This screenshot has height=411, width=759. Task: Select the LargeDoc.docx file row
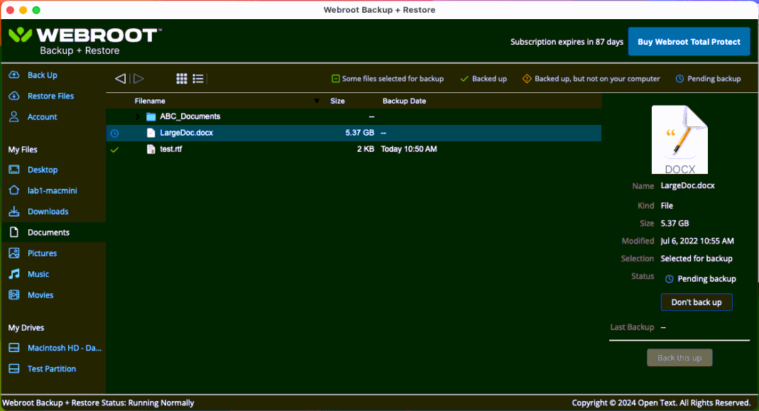[x=354, y=133]
